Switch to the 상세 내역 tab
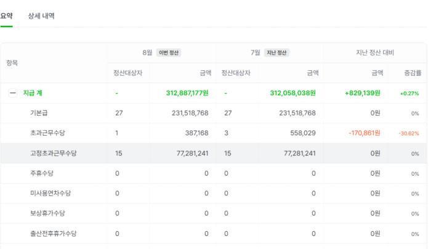Image resolution: width=431 pixels, height=249 pixels. [x=41, y=16]
